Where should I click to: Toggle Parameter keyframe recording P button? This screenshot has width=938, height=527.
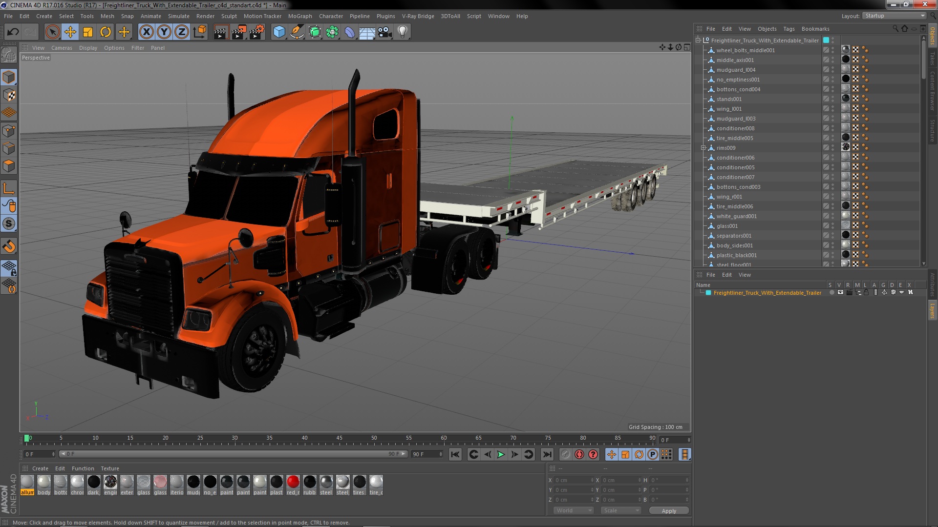[653, 454]
